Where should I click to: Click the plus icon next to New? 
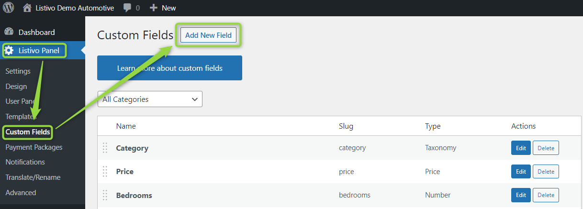(154, 8)
